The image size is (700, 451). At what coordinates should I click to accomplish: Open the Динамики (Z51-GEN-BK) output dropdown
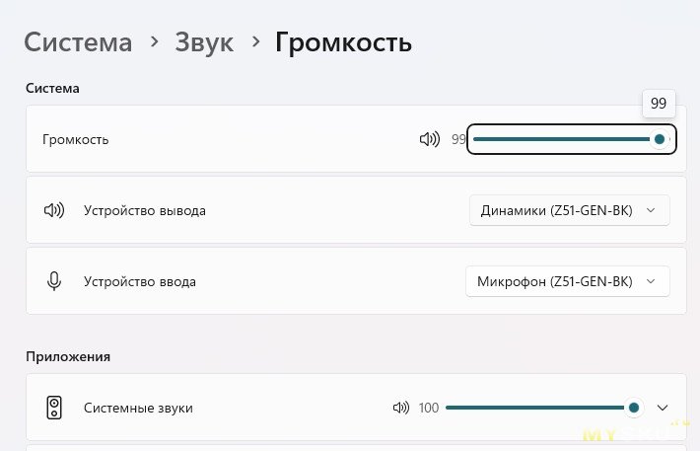pos(569,210)
